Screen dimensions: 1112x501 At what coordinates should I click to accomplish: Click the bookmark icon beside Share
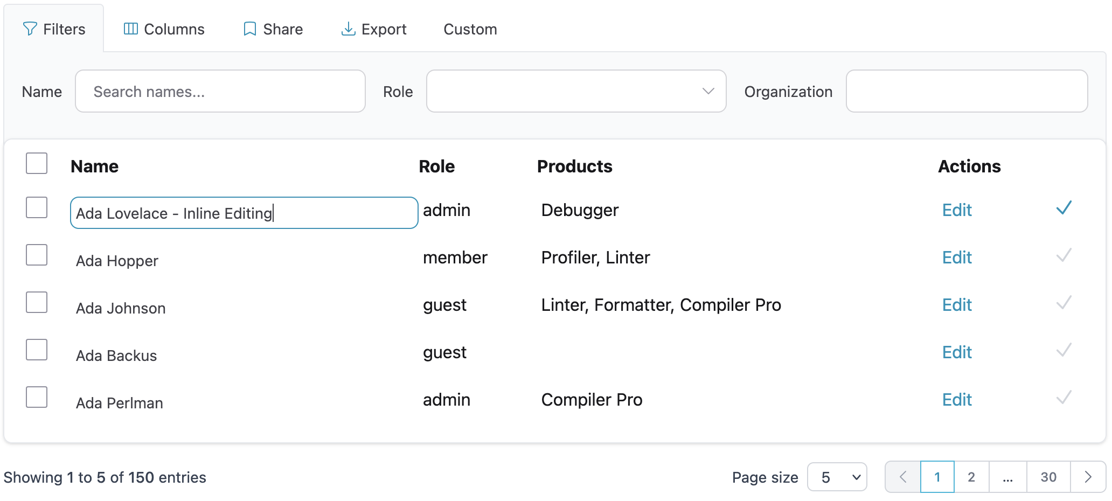tap(250, 29)
